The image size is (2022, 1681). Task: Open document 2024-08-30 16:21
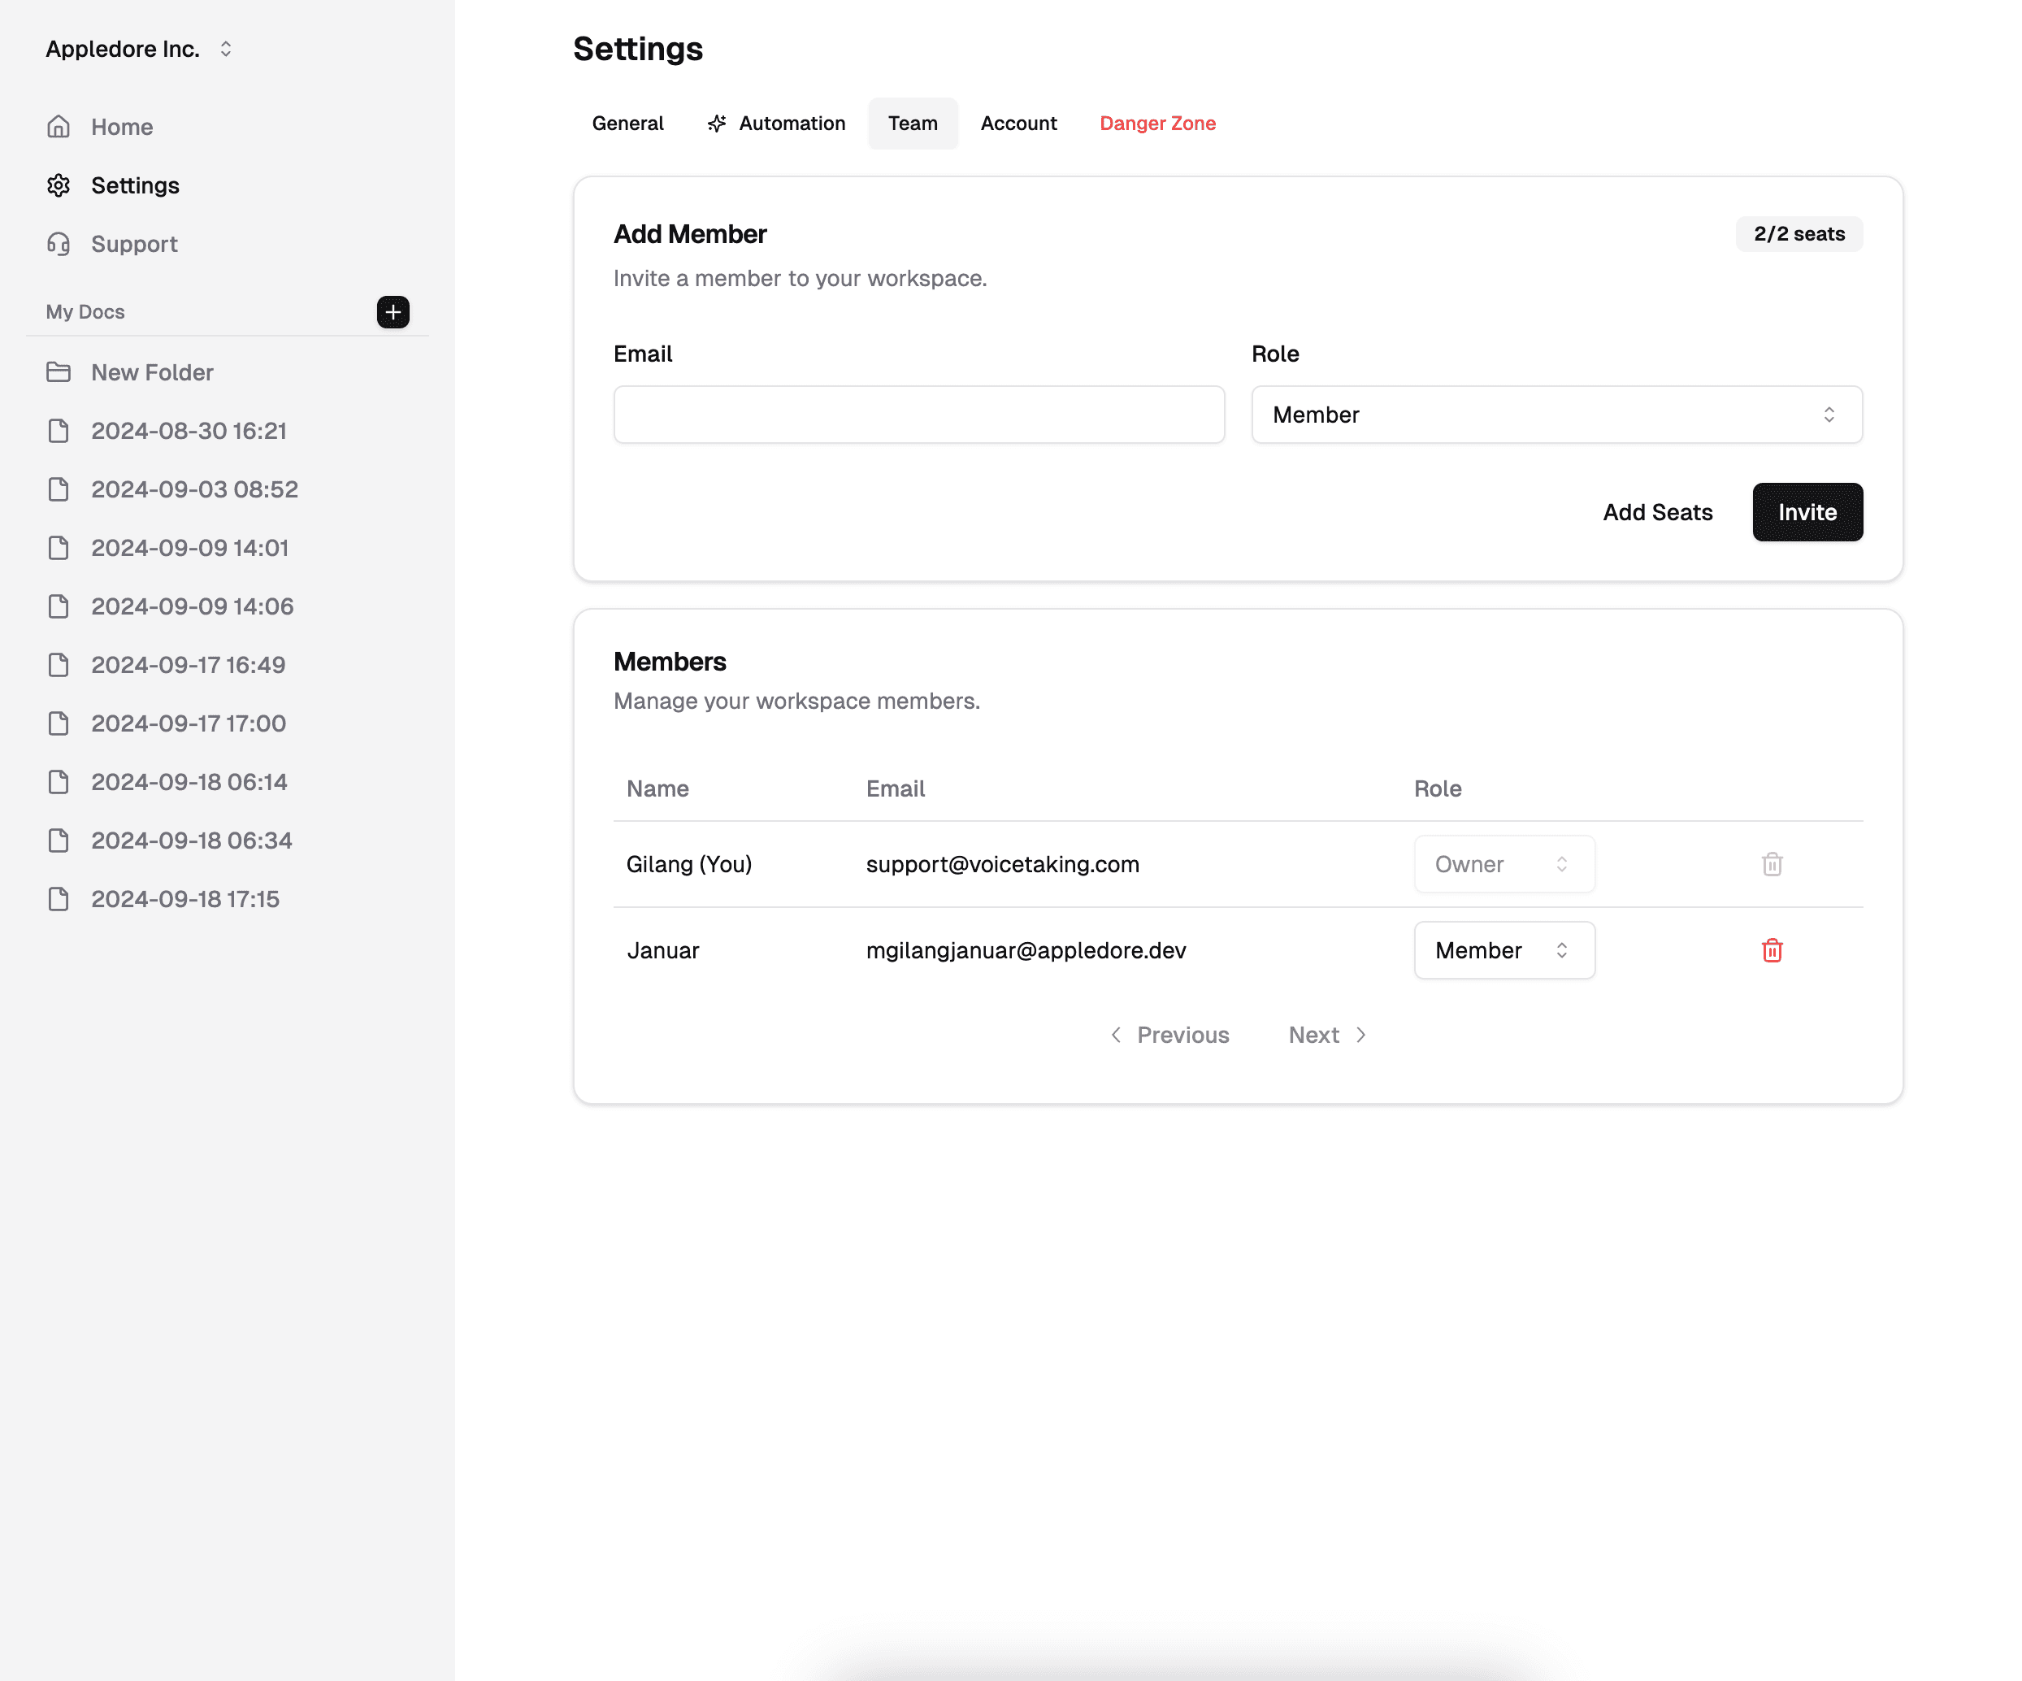(x=189, y=431)
